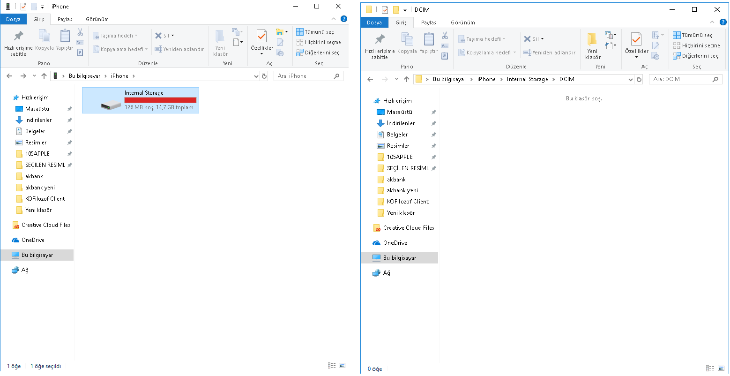Click back arrow in the iPhone window
The image size is (730, 376).
point(9,76)
